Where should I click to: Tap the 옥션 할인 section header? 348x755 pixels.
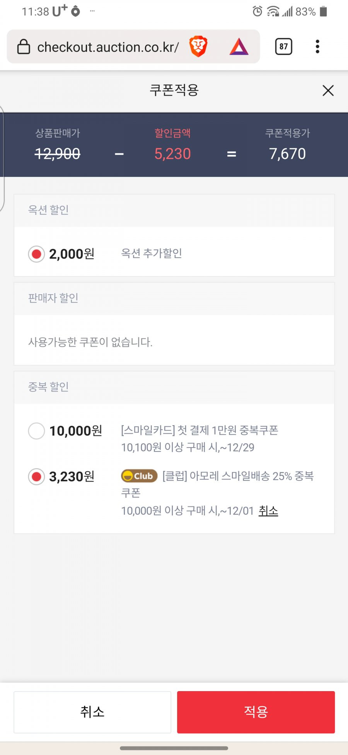[174, 211]
